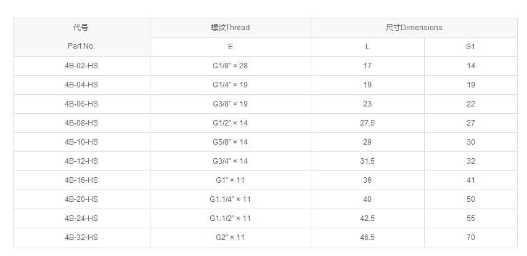
Task: Click the S1 value 70
Action: [471, 238]
